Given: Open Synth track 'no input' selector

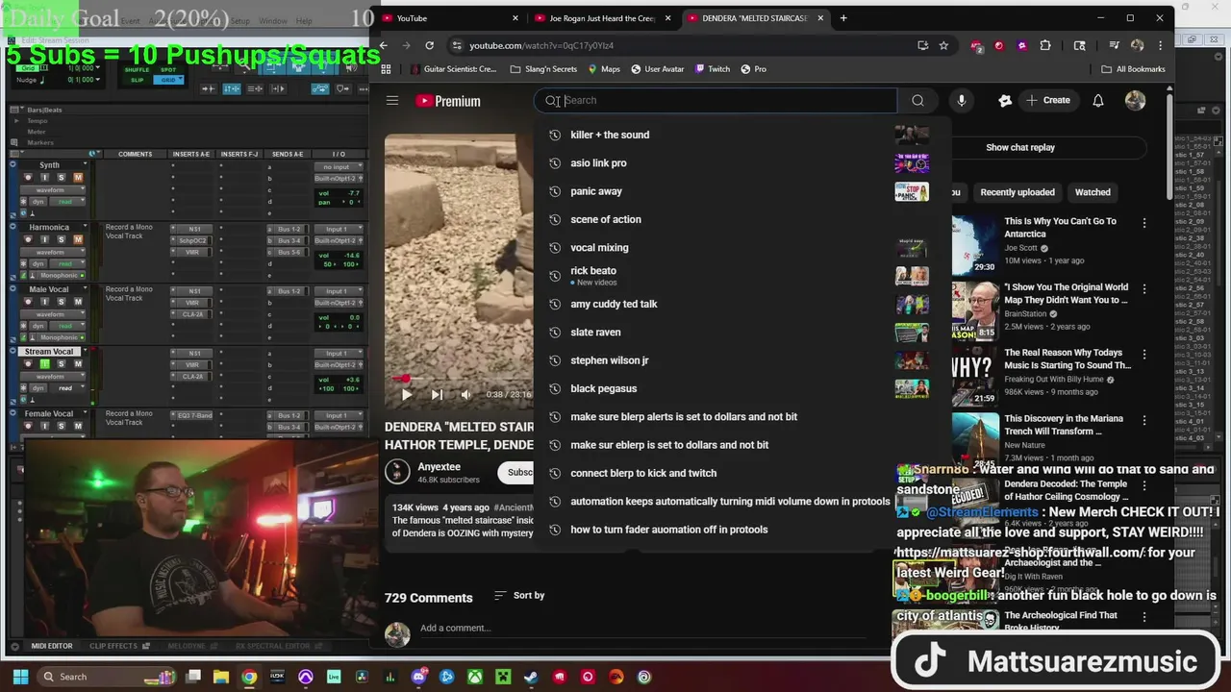Looking at the screenshot, I should pyautogui.click(x=339, y=167).
